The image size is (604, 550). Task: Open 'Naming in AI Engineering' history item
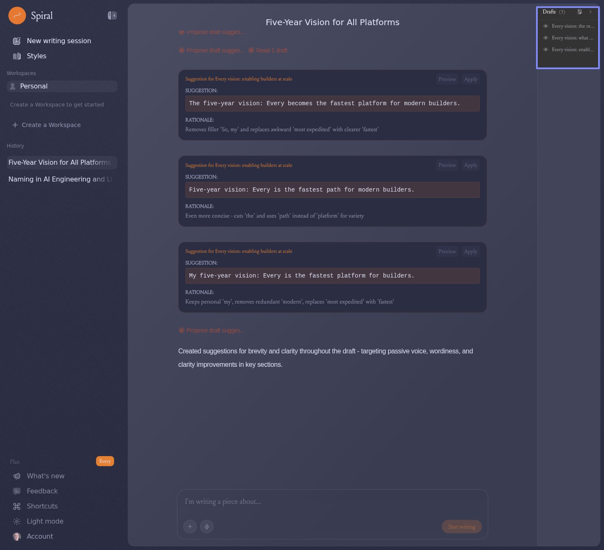point(61,179)
